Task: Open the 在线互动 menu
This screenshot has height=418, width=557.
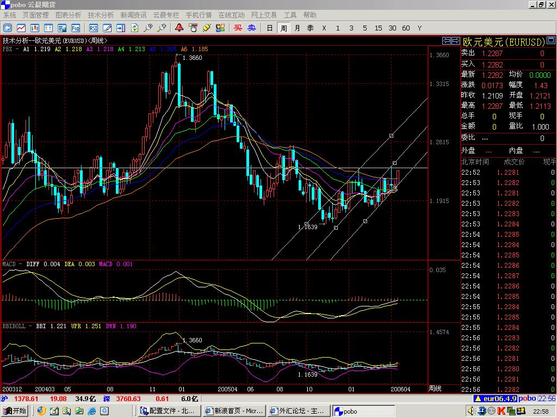Action: tap(231, 15)
